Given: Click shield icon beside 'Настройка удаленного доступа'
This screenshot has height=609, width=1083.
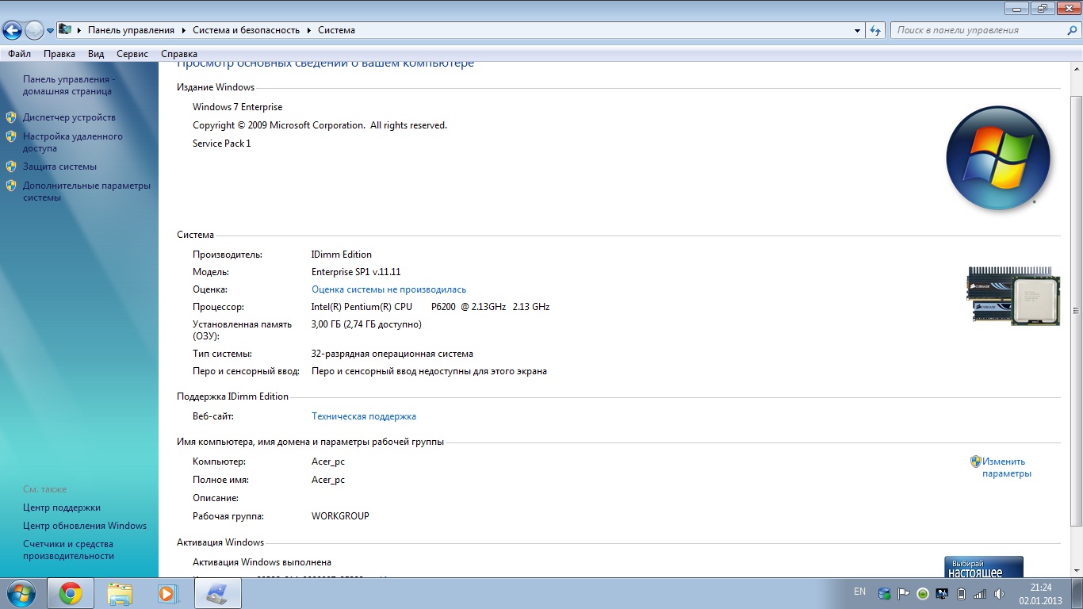Looking at the screenshot, I should 11,136.
